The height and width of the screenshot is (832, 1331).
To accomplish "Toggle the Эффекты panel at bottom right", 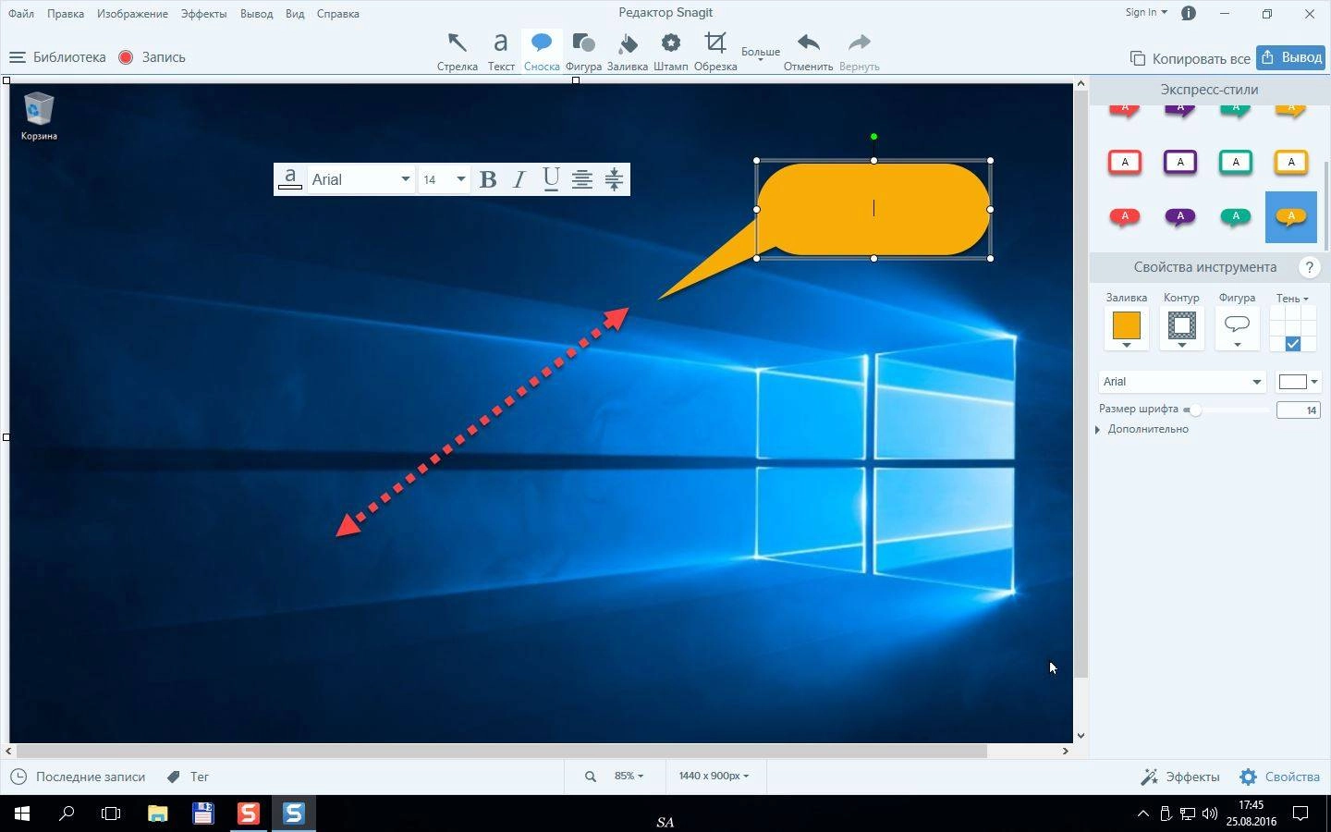I will (x=1180, y=777).
